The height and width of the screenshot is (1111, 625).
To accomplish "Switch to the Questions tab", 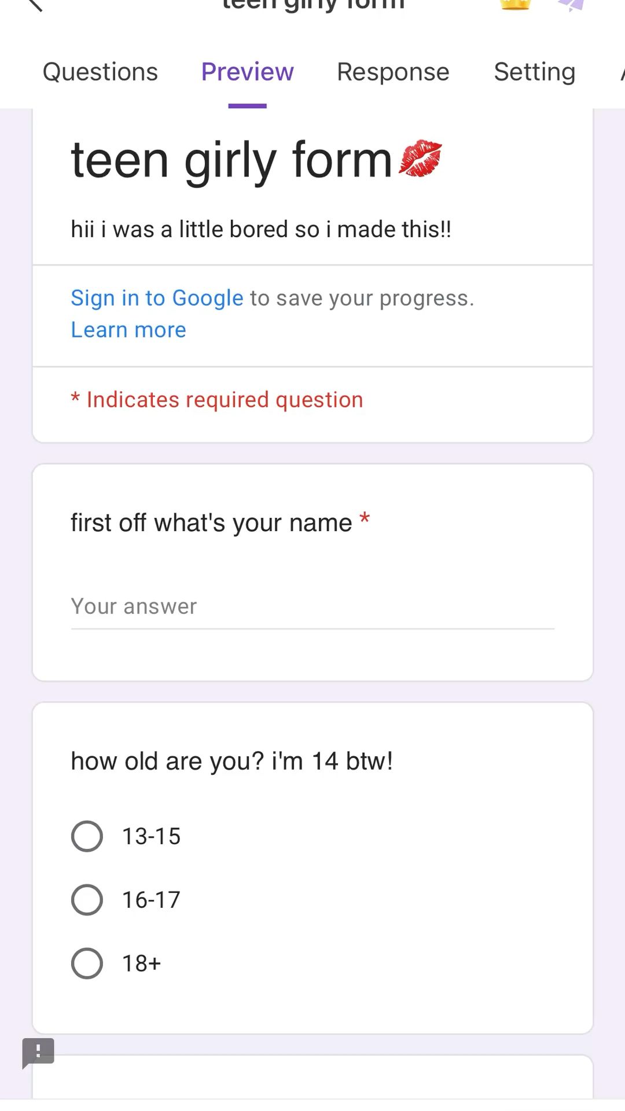I will coord(100,72).
